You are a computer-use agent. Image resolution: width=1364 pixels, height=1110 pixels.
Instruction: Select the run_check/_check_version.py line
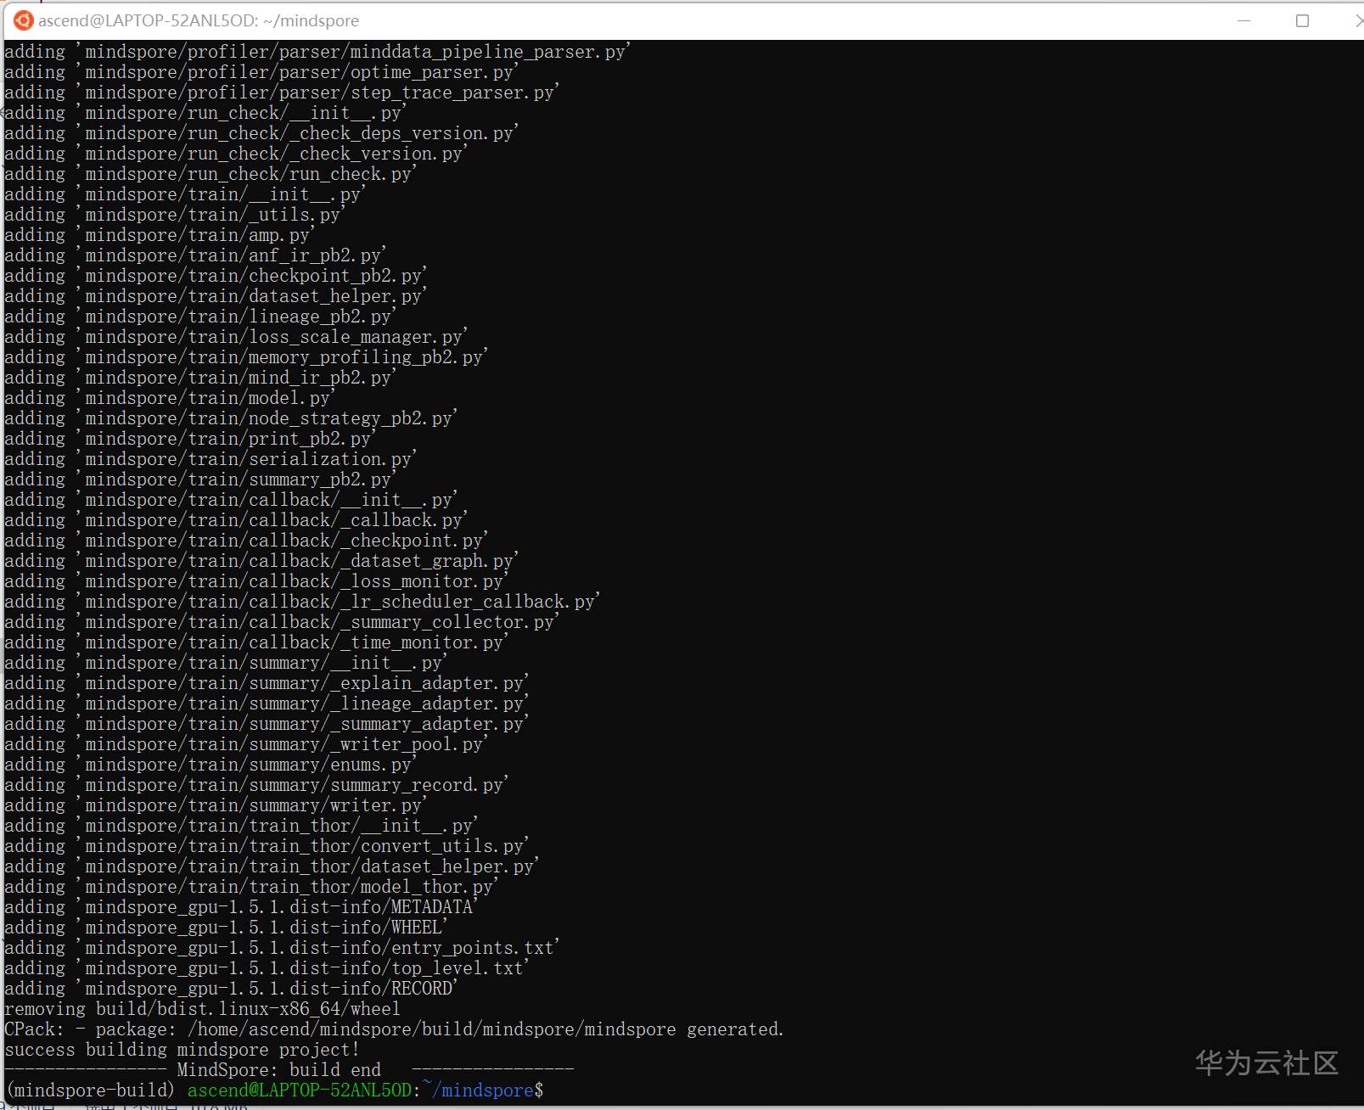(x=236, y=154)
